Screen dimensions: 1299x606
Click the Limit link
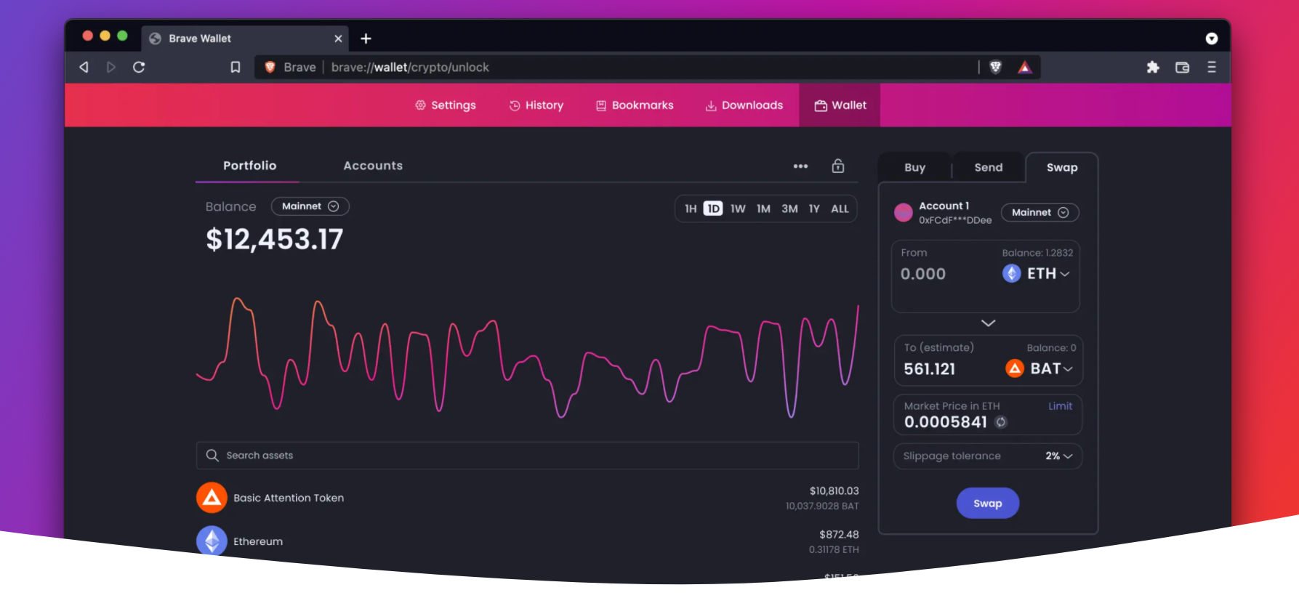1060,406
